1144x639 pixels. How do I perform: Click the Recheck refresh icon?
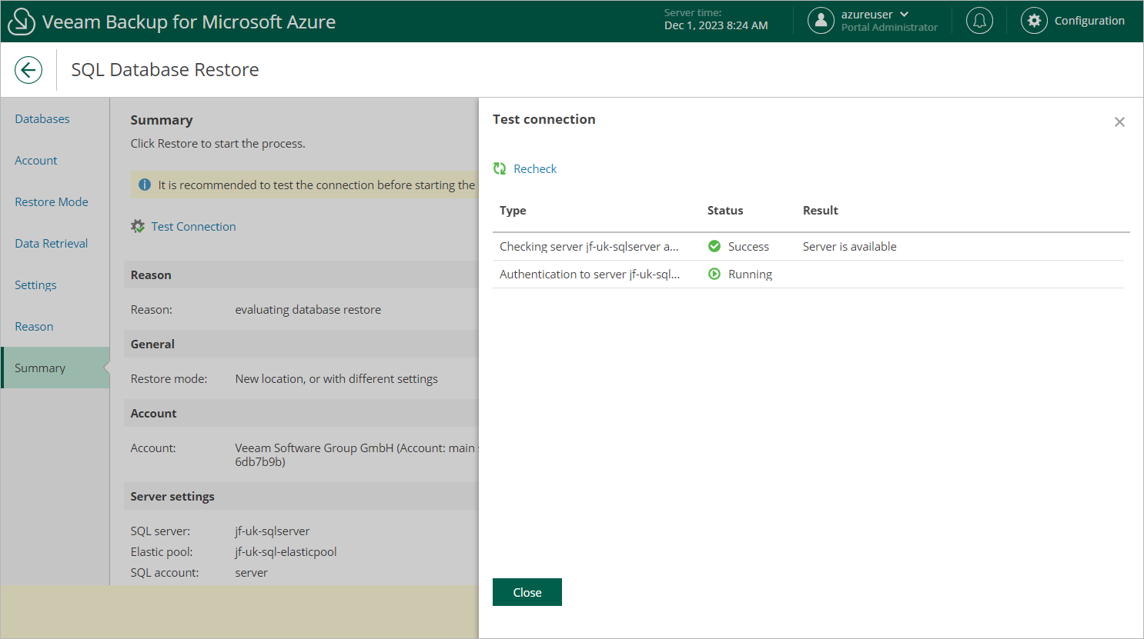point(500,168)
